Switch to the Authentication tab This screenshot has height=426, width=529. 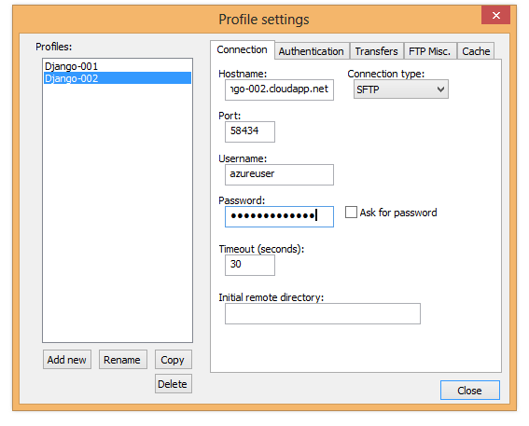click(311, 51)
